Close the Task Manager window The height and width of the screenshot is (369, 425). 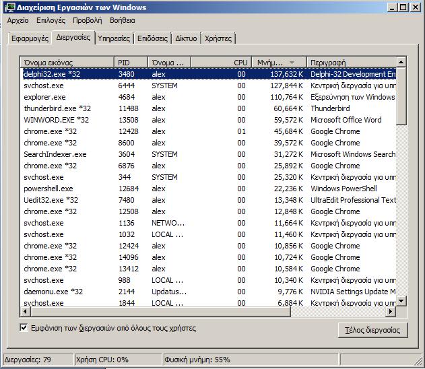416,7
